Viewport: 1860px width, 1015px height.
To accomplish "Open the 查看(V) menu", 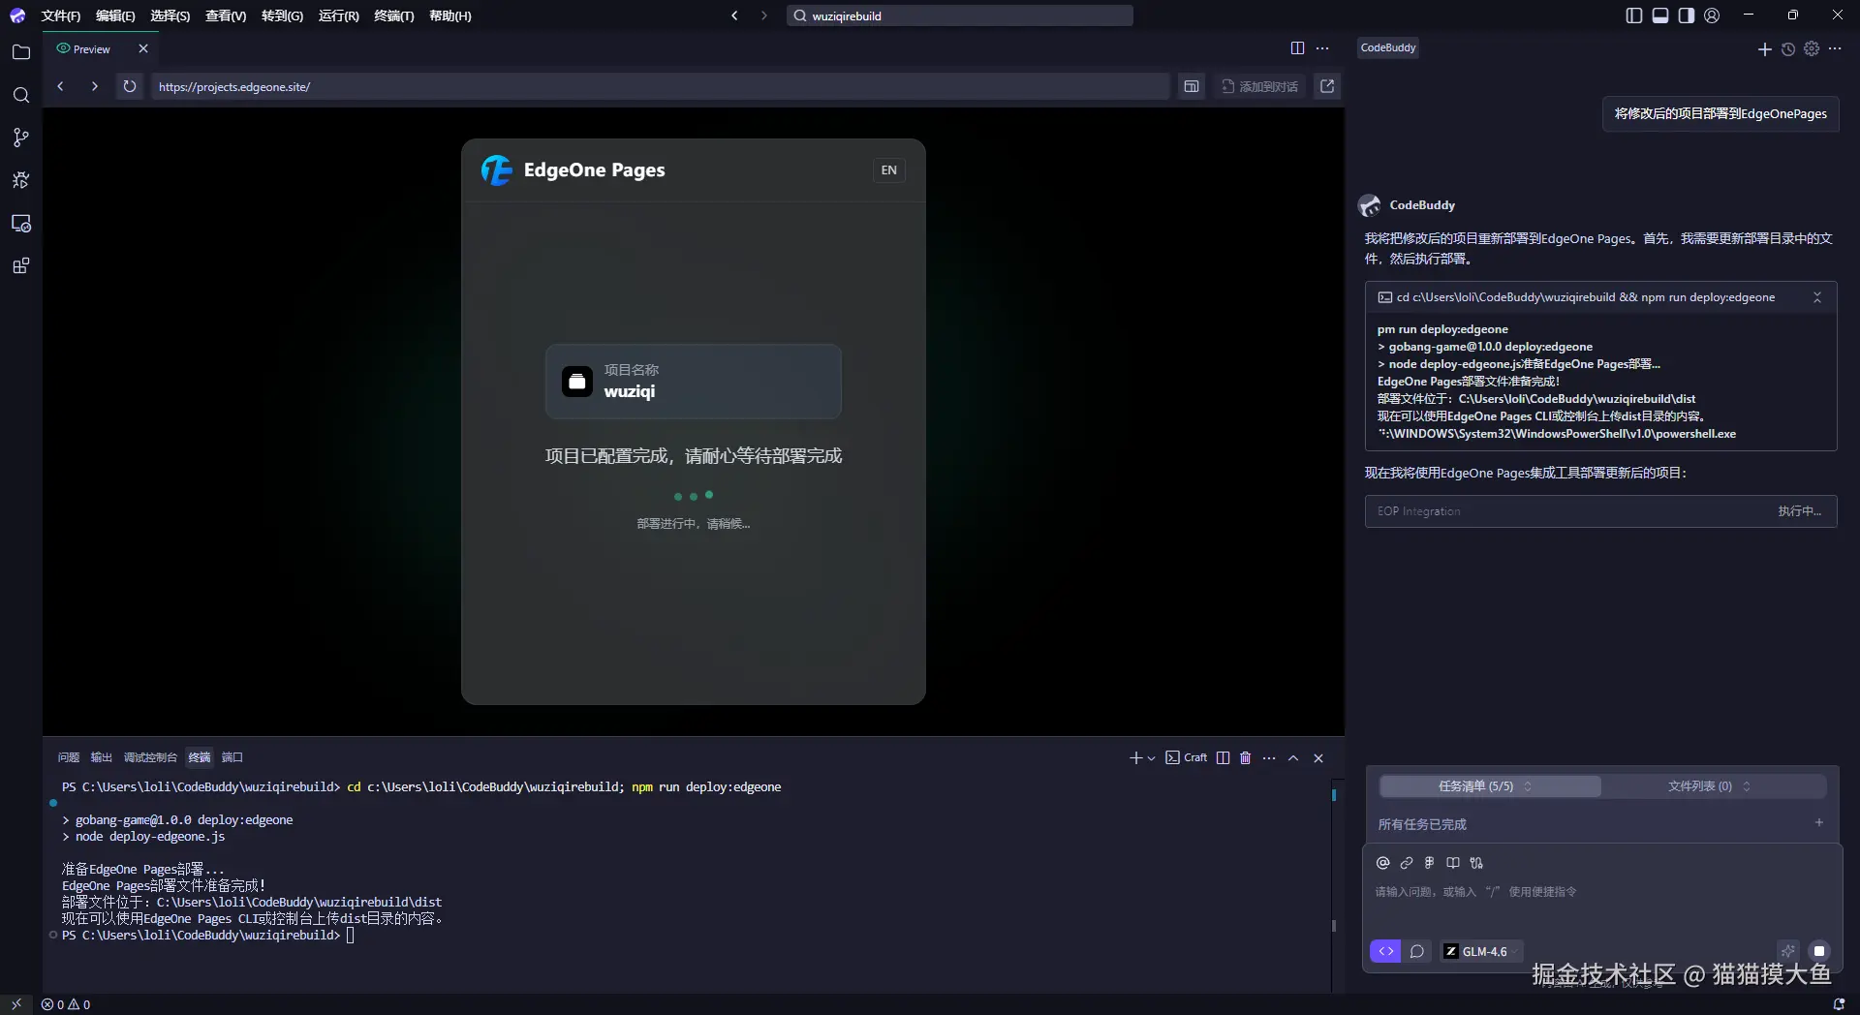I will point(226,15).
